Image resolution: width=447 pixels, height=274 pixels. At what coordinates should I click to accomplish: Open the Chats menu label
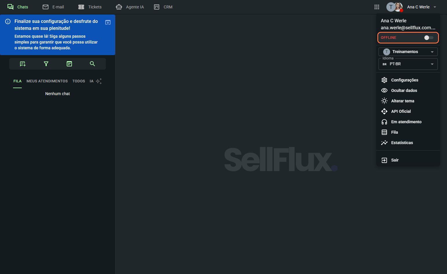click(23, 7)
